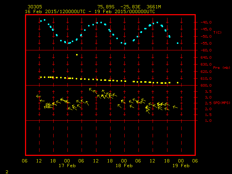
Task: Select the 19 Feb date label
Action: pyautogui.click(x=181, y=165)
